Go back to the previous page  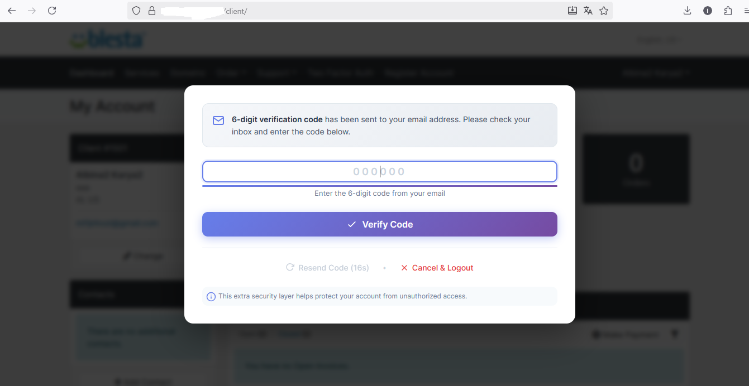click(x=12, y=11)
